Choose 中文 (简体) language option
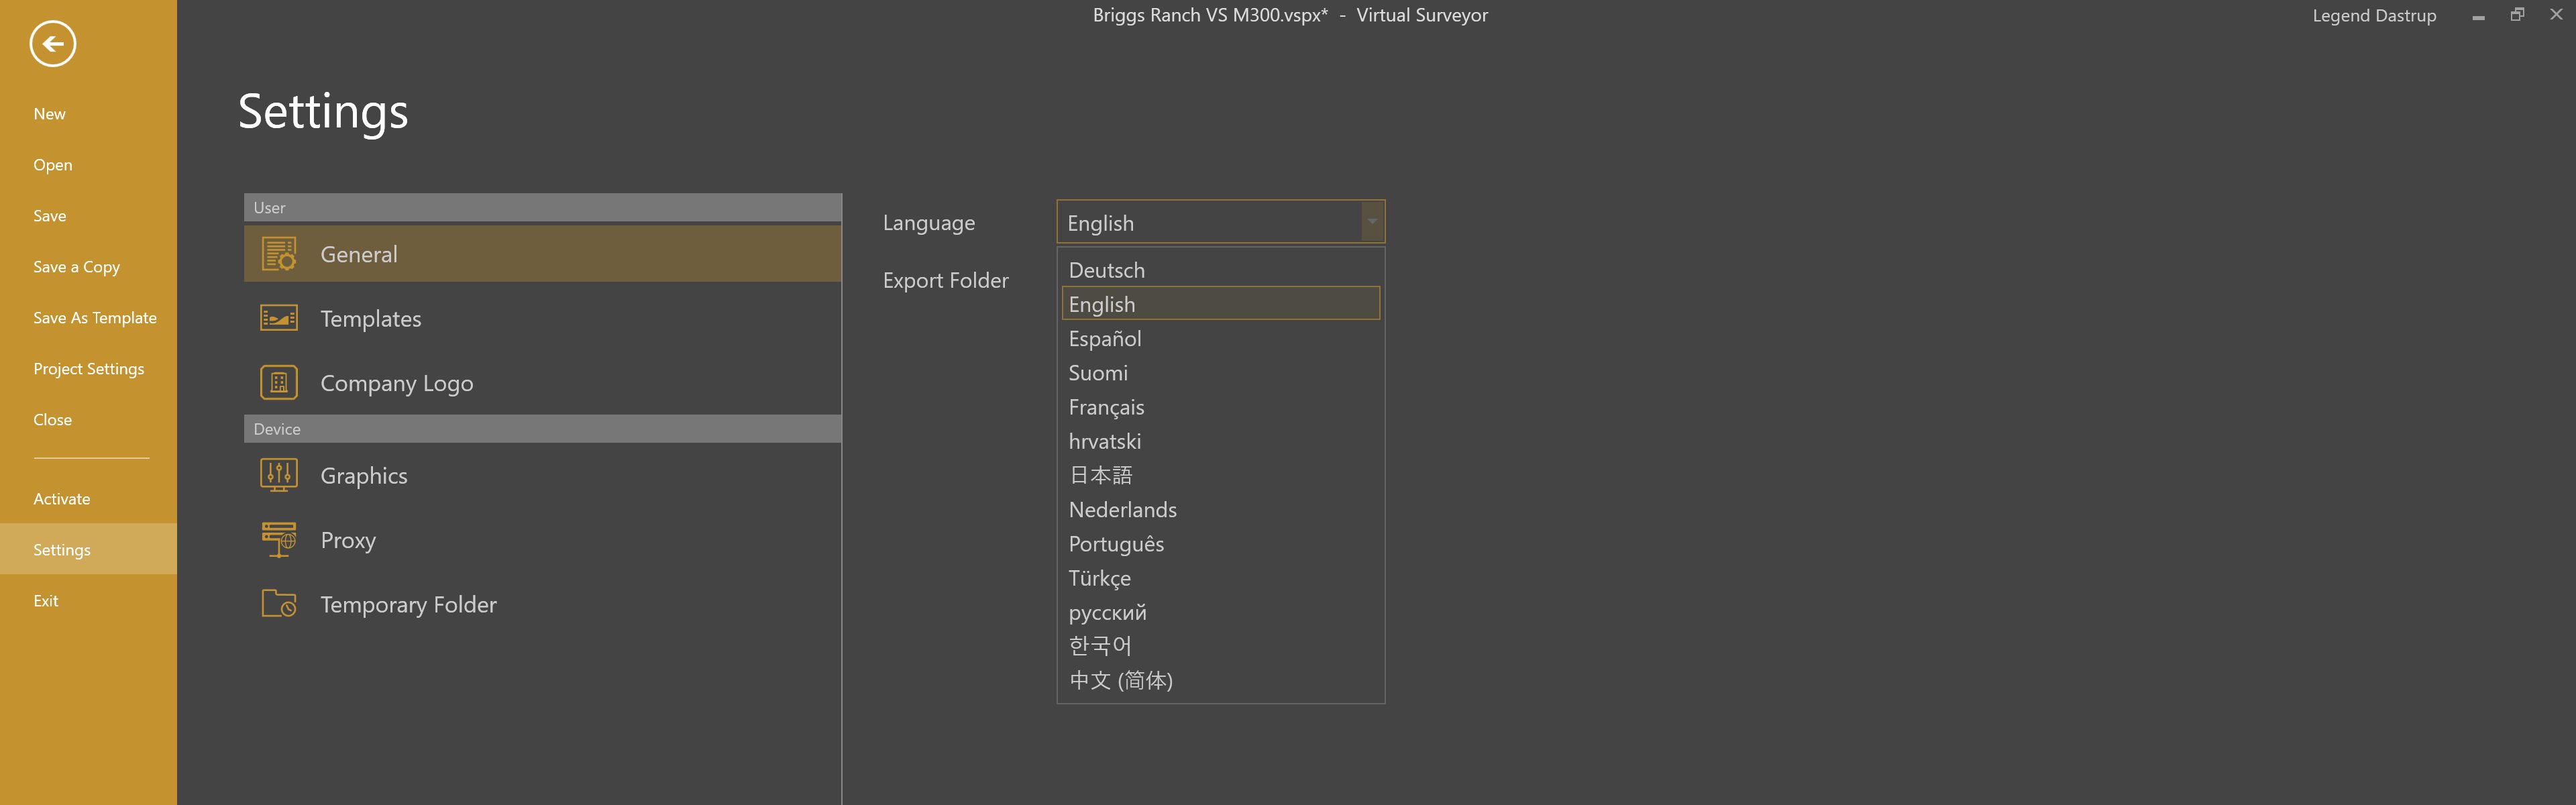The image size is (2576, 805). click(x=1220, y=680)
